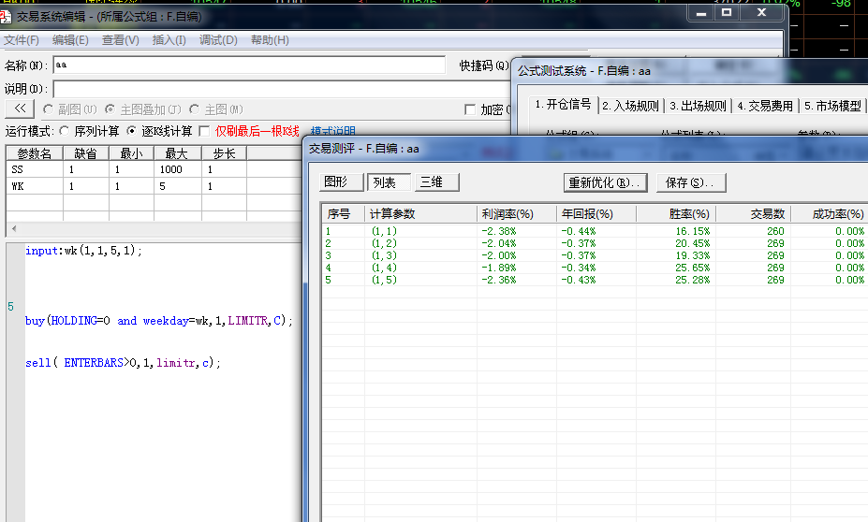Viewport: 868px width, 522px height.
Task: Open the 文件(F) menu
Action: tap(22, 40)
